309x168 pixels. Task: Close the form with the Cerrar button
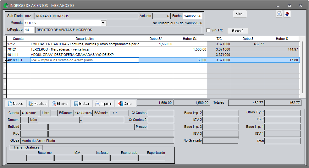tap(125, 104)
